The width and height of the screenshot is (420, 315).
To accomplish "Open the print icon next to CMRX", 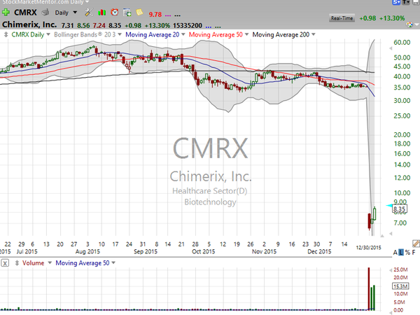I will point(45,13).
